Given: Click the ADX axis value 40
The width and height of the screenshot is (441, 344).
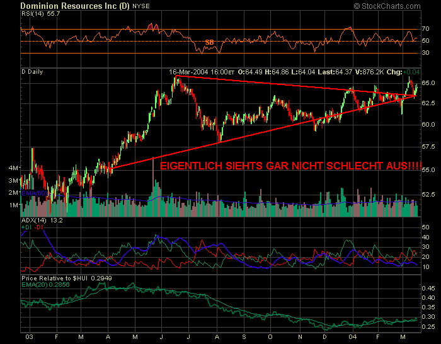Looking at the screenshot, I should 425,238.
